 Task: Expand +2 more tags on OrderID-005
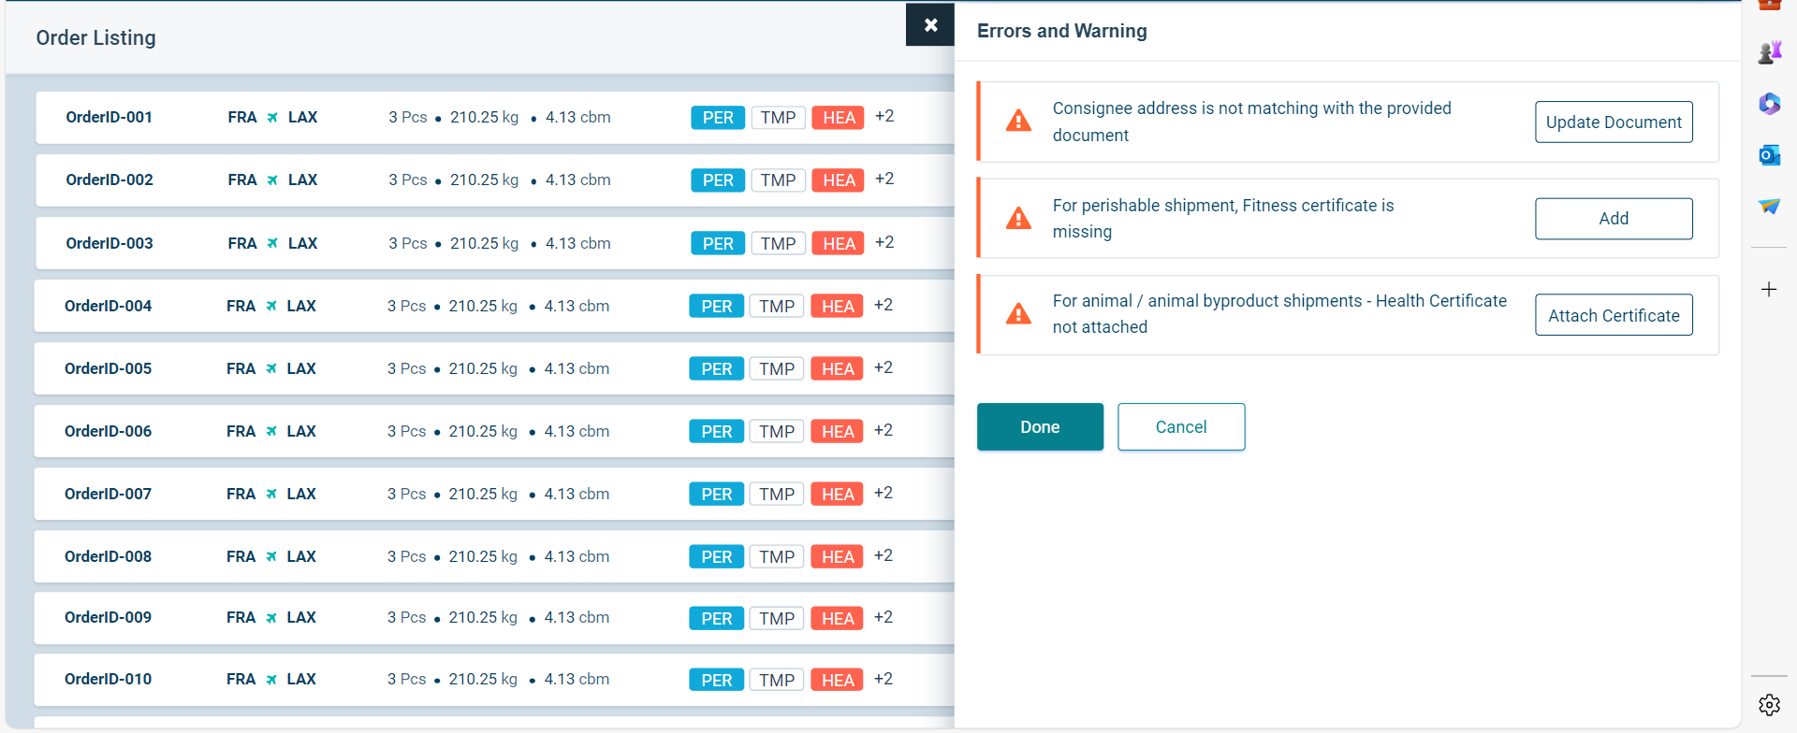[x=884, y=368]
